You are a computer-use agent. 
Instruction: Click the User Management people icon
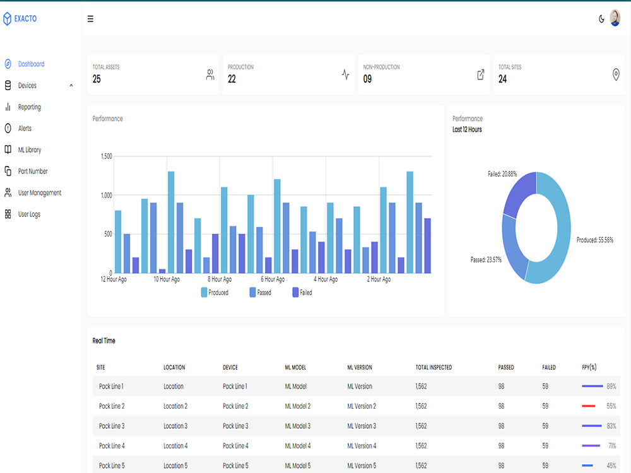coord(8,192)
